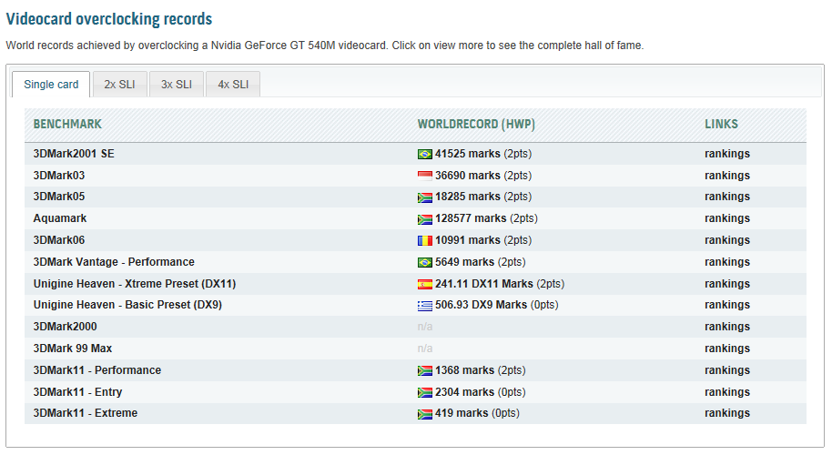Click the flag icon beside 506.93 DX9 Marks
The width and height of the screenshot is (832, 455).
[424, 306]
